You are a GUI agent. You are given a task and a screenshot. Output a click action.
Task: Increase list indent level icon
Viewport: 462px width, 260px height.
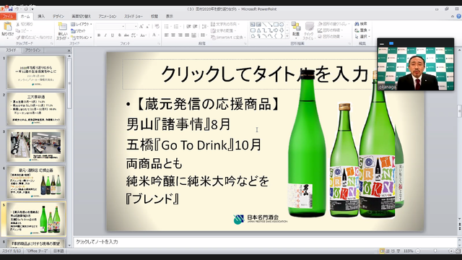pyautogui.click(x=195, y=27)
